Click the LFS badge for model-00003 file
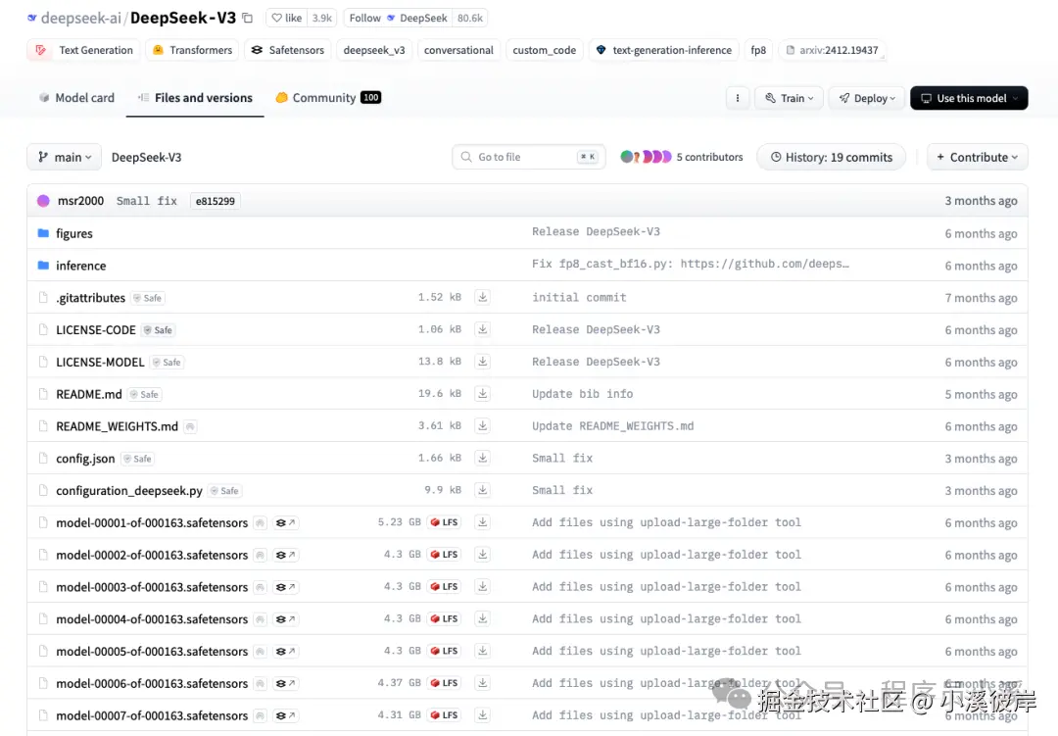 (x=444, y=587)
